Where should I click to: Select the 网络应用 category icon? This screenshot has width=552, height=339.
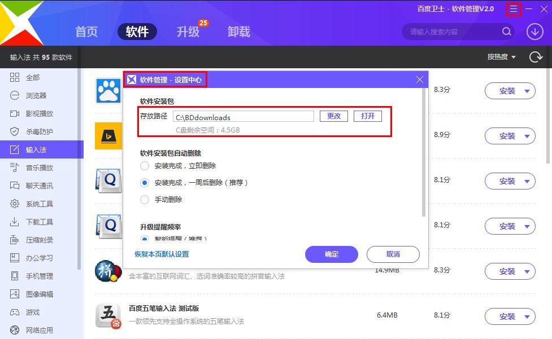click(x=15, y=330)
